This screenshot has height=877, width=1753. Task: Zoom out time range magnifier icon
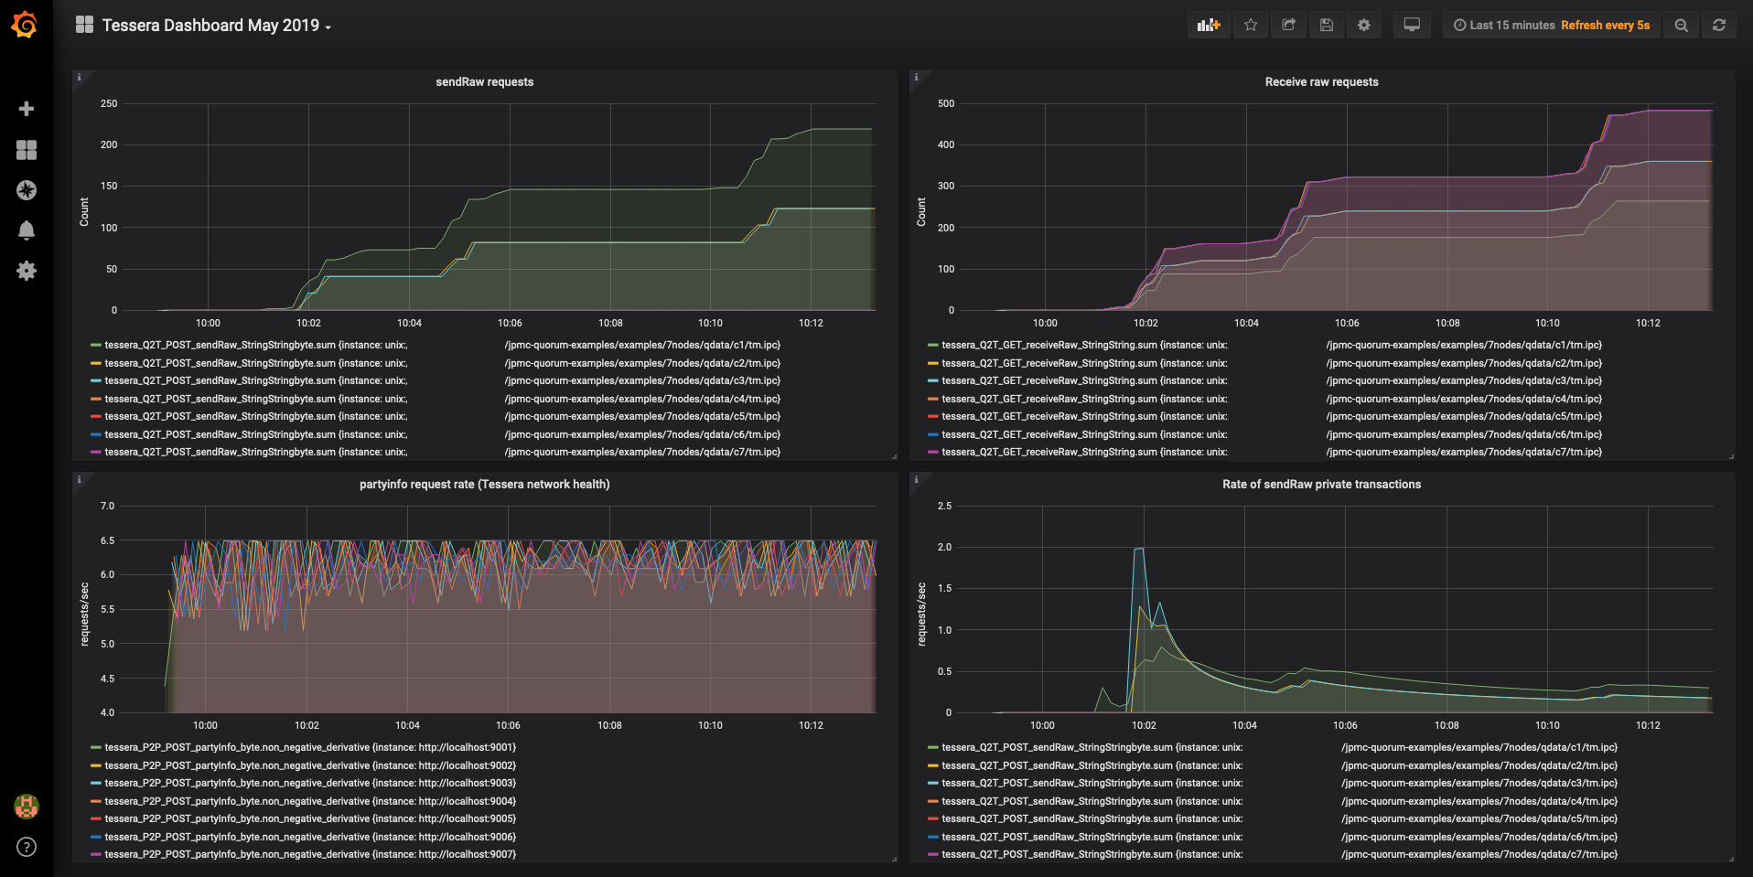(x=1682, y=26)
